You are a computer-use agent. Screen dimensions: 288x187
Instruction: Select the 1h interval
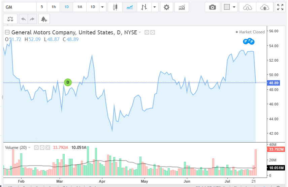tap(54, 7)
